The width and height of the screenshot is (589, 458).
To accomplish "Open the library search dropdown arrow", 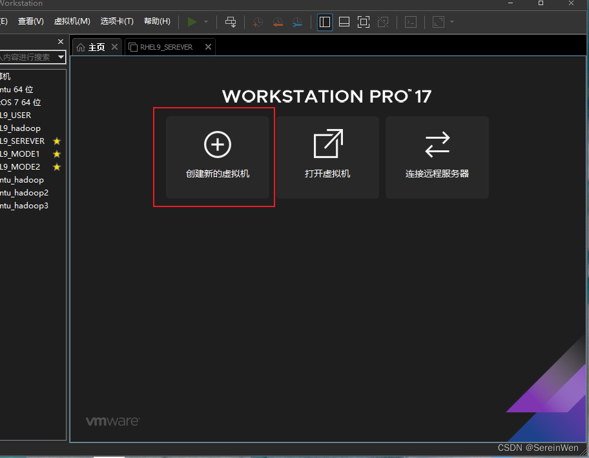I will pyautogui.click(x=61, y=57).
